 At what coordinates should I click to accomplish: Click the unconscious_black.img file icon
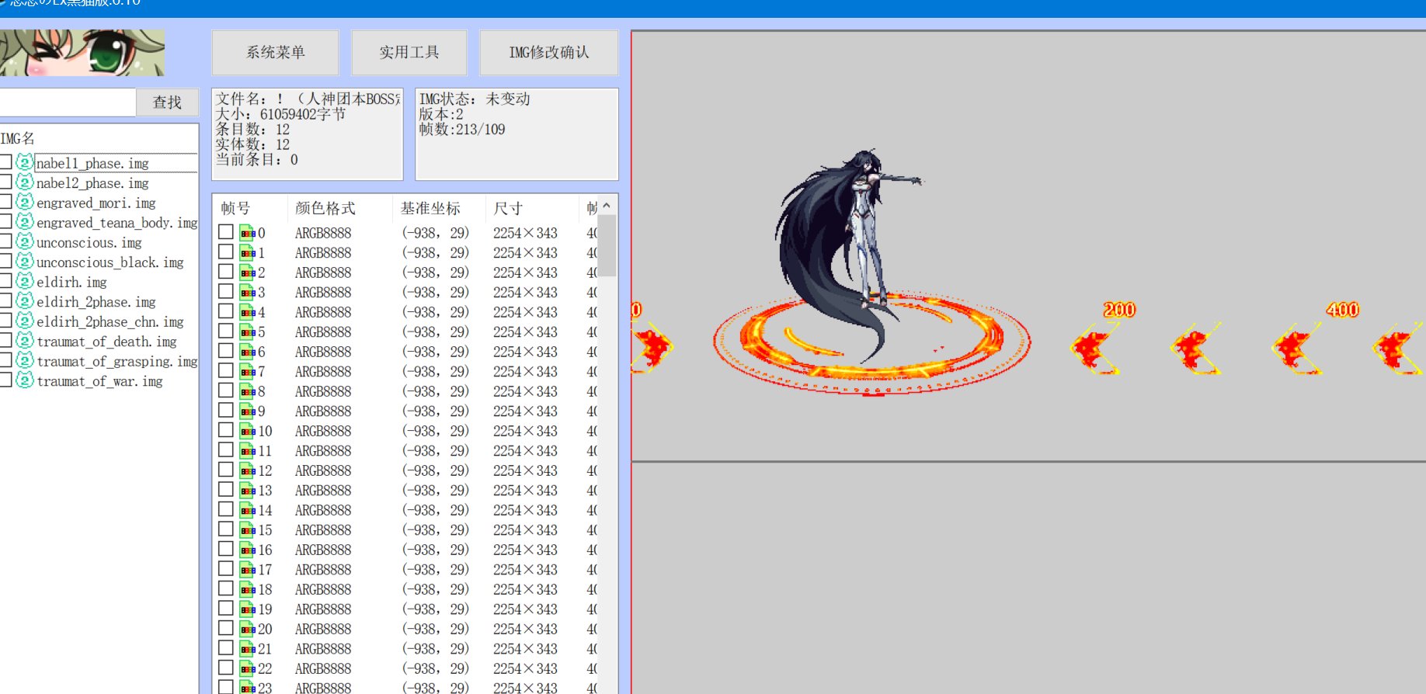tap(25, 262)
